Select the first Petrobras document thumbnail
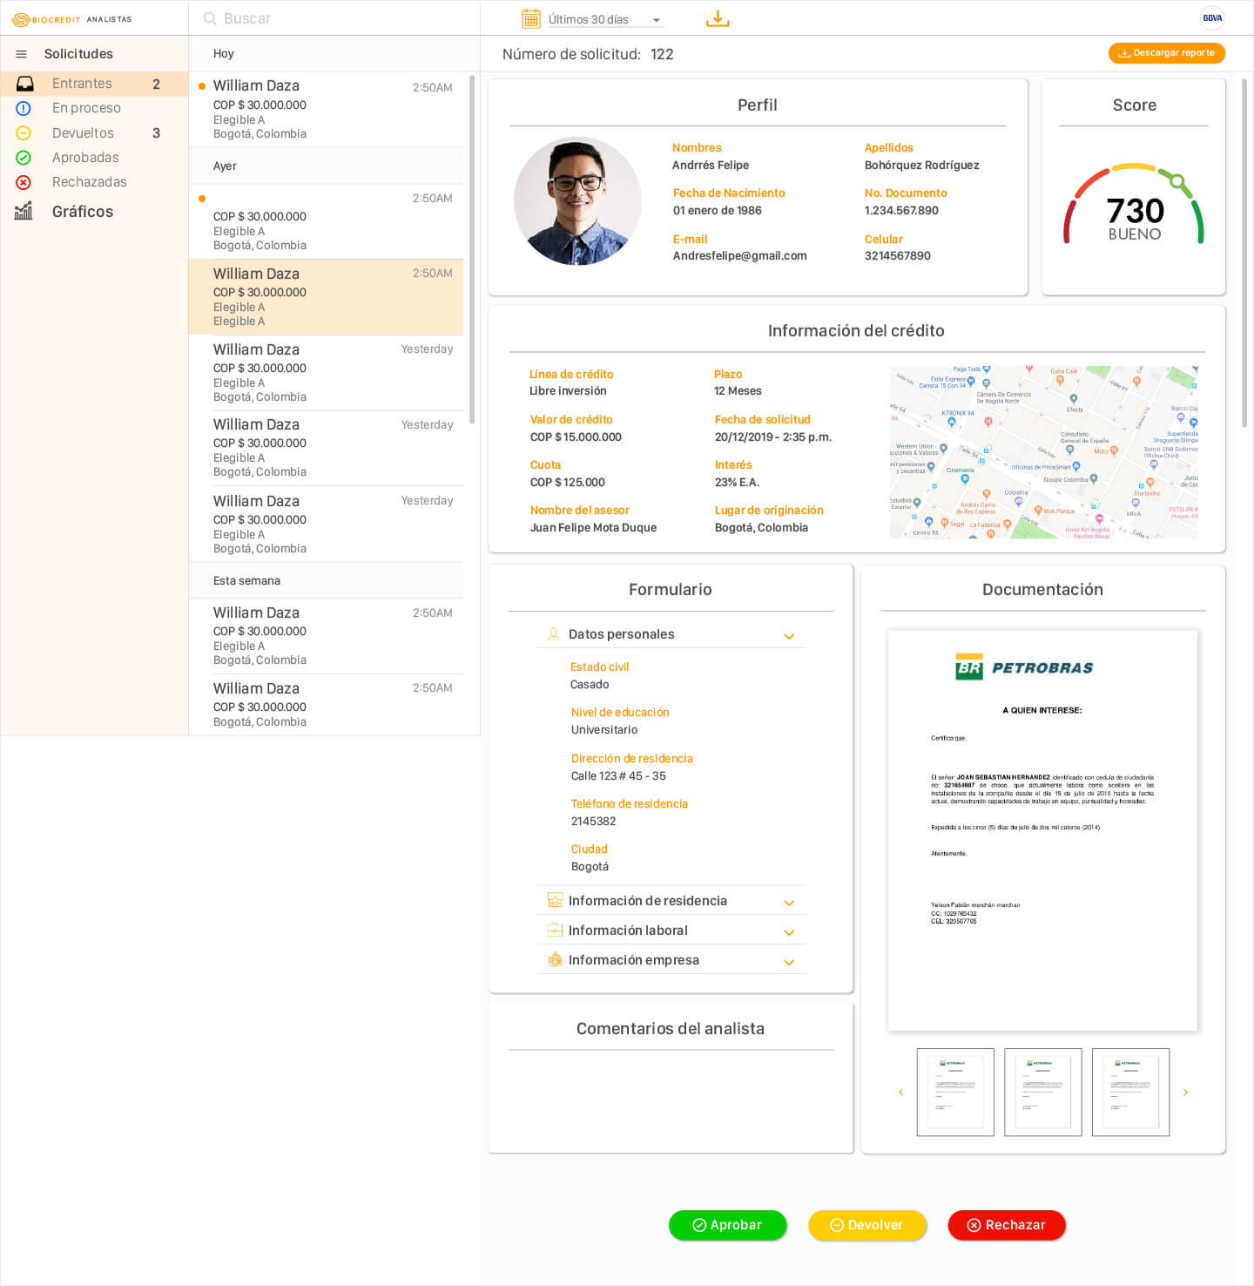1254x1286 pixels. (955, 1093)
